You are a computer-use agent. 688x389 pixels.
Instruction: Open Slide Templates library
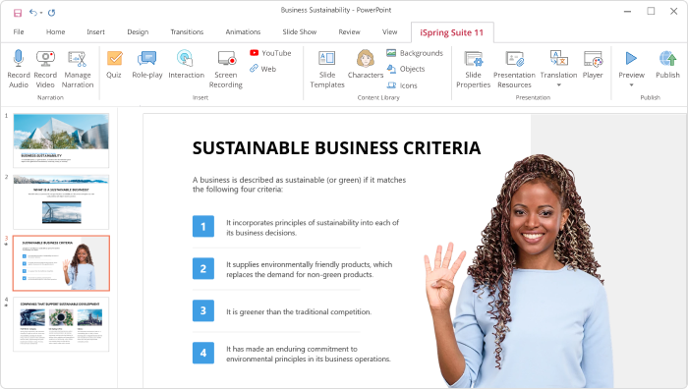[x=327, y=70]
